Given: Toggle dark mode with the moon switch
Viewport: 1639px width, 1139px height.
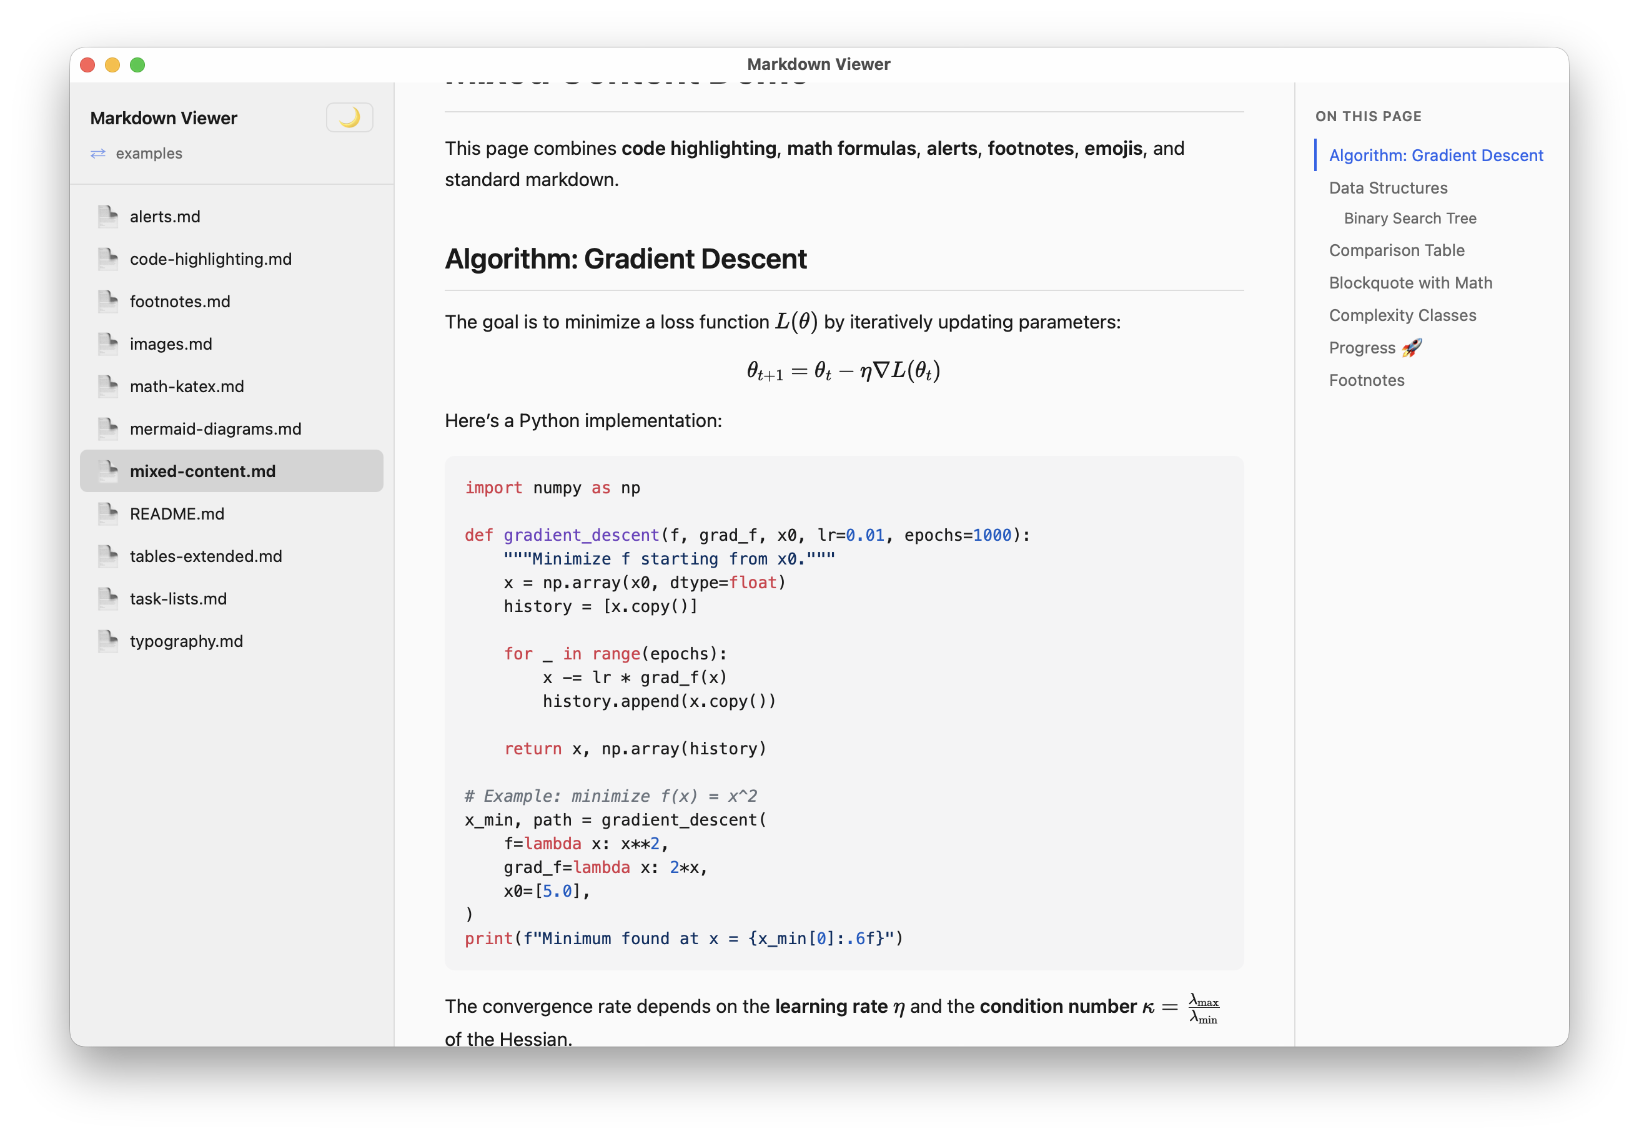Looking at the screenshot, I should point(349,116).
